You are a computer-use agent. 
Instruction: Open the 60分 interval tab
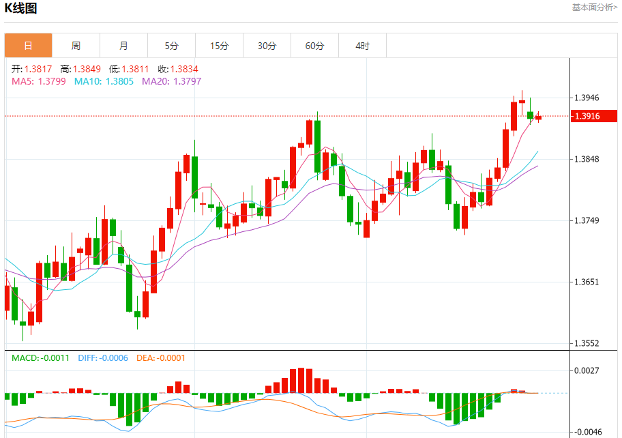pos(314,46)
